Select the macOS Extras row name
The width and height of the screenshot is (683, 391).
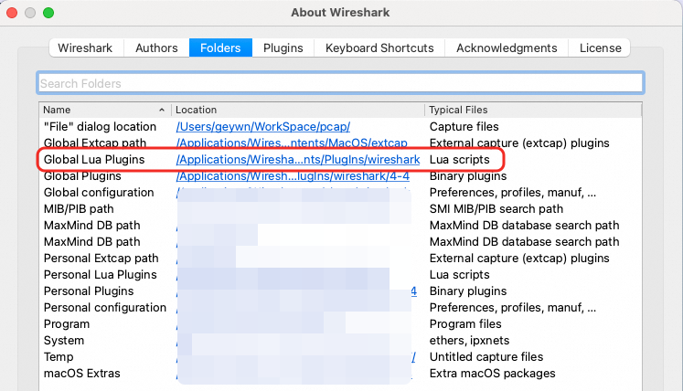(82, 374)
